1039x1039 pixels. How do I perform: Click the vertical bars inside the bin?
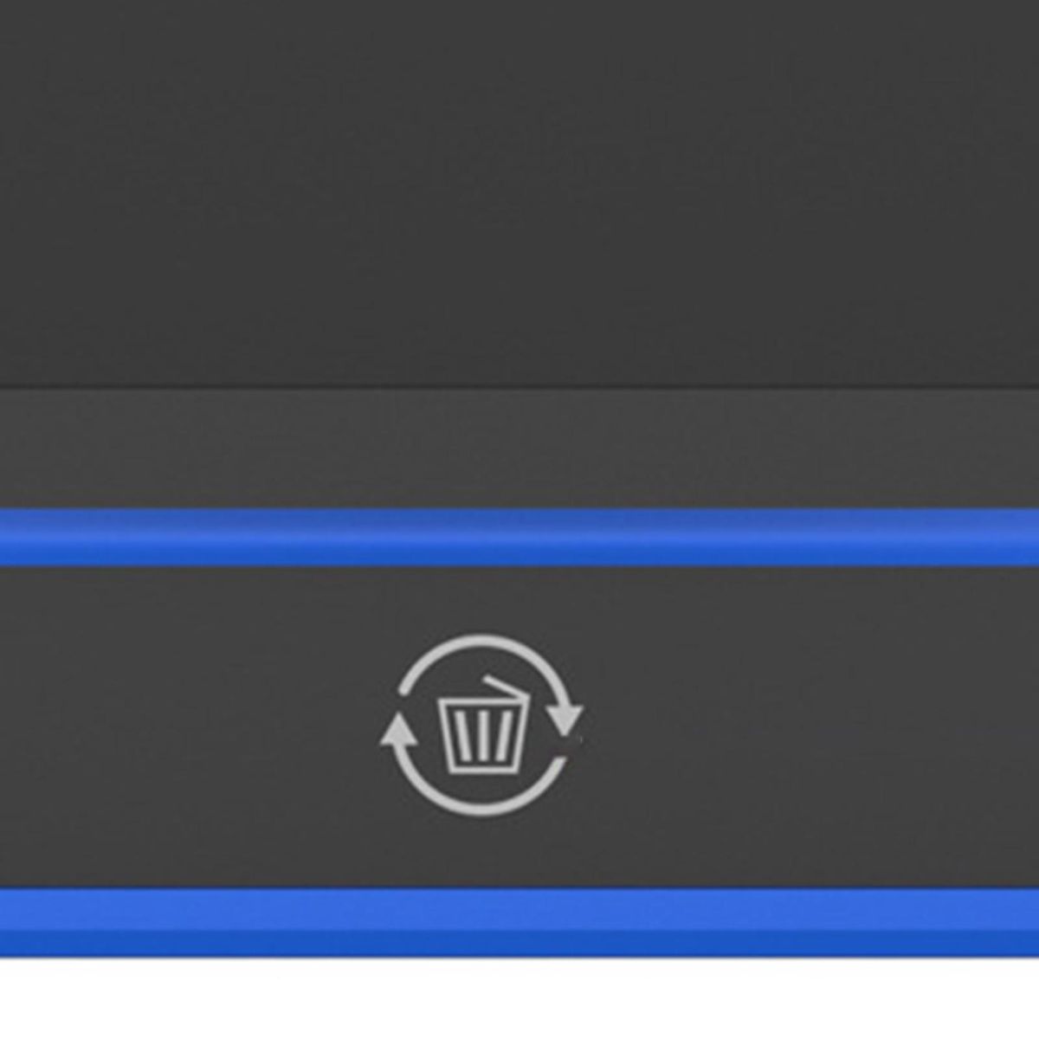tap(482, 735)
